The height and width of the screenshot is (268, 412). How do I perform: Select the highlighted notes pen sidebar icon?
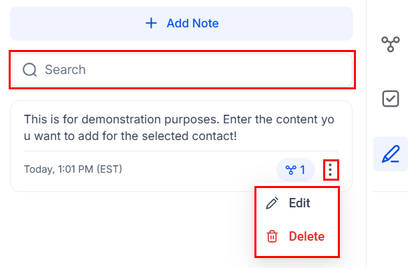390,153
